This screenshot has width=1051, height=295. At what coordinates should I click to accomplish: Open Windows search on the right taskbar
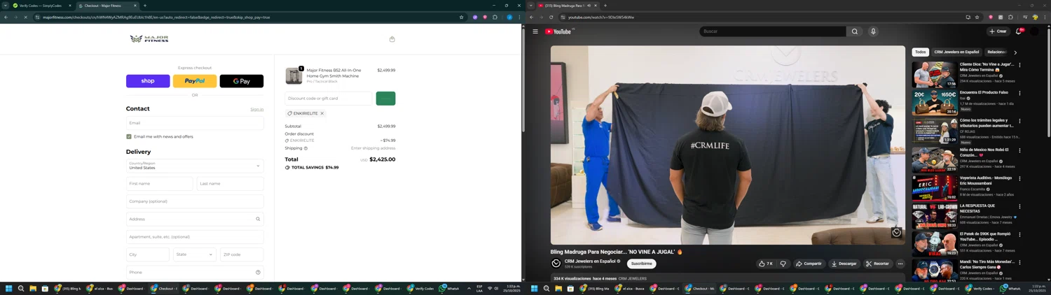pos(547,288)
